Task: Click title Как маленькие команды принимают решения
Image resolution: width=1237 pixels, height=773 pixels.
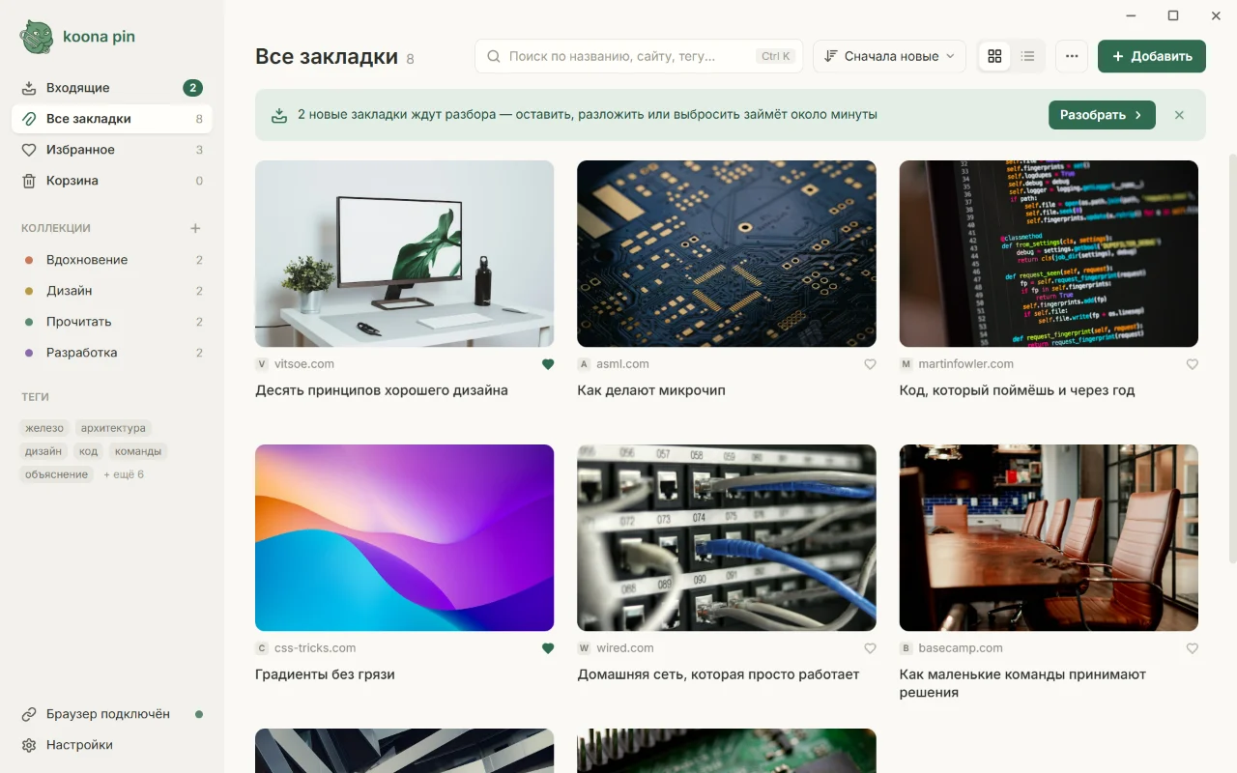Action: click(x=1022, y=683)
